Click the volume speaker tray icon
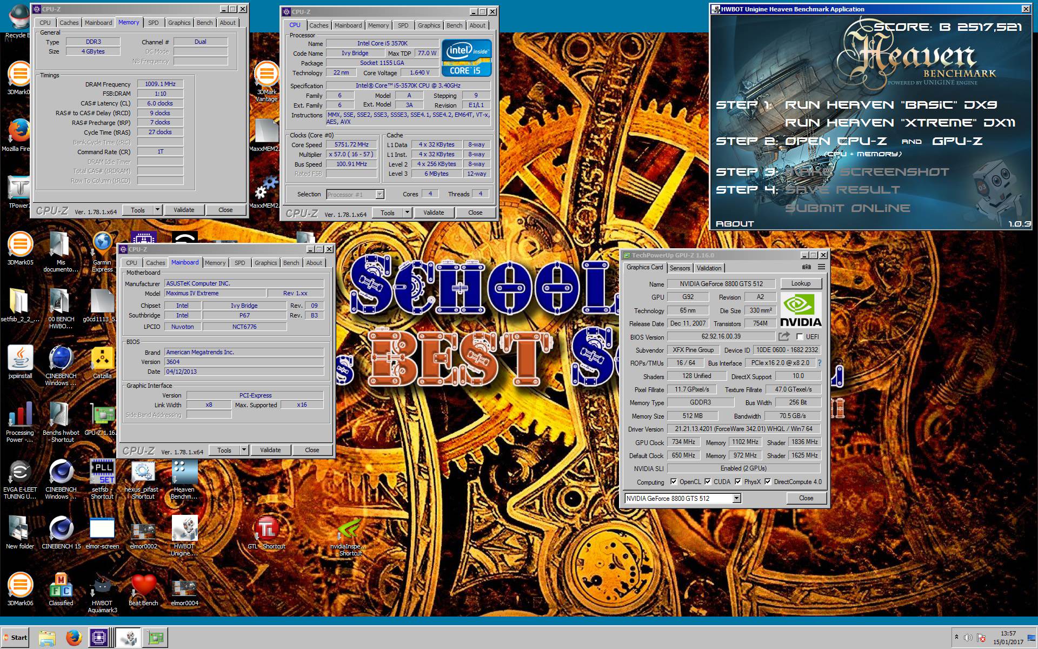 [x=968, y=638]
